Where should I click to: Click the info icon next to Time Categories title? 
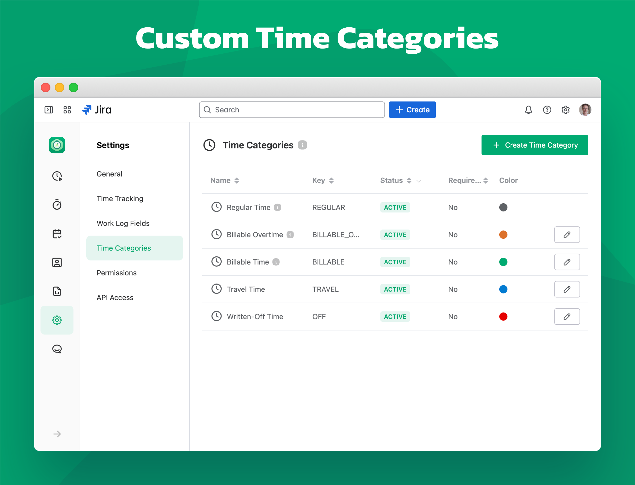[302, 145]
